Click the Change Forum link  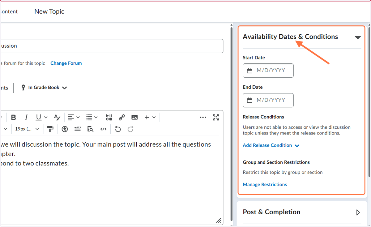[x=66, y=63]
